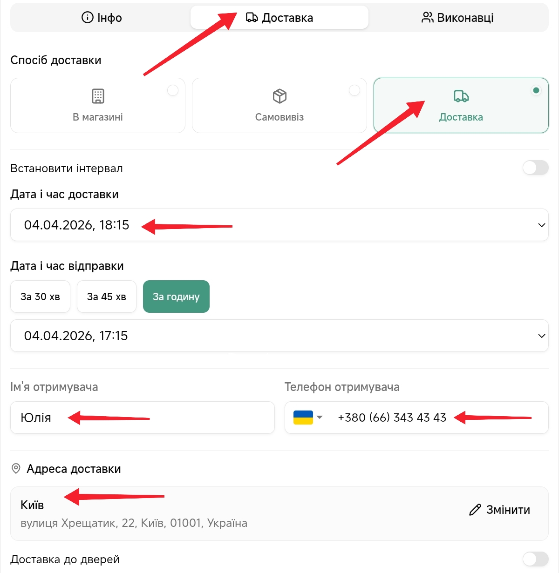Turn on Доставка до дверей switch

535,559
